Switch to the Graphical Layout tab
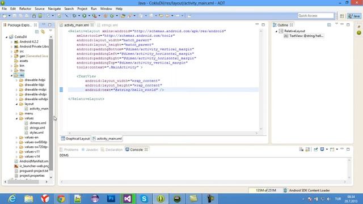The image size is (363, 204). [75, 138]
